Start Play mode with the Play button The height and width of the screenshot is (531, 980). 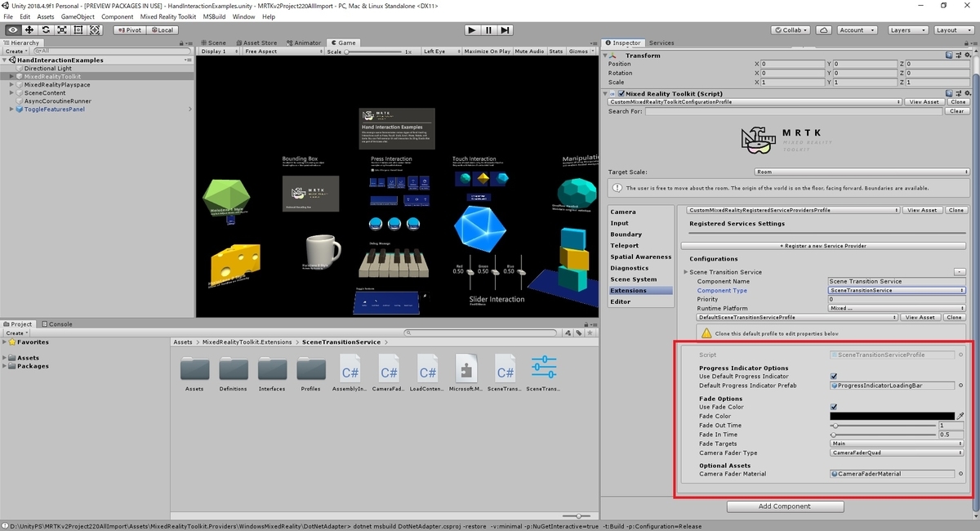pyautogui.click(x=471, y=29)
